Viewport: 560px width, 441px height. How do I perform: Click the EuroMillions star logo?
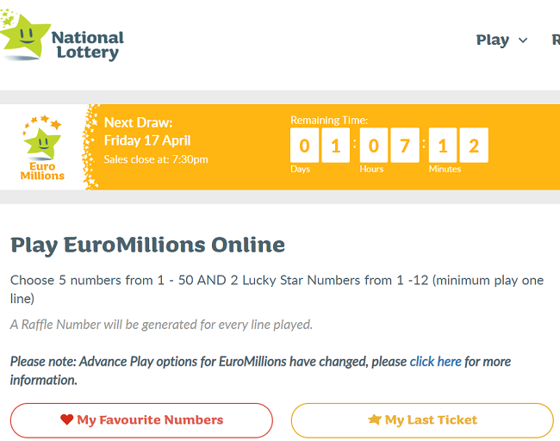click(x=42, y=148)
